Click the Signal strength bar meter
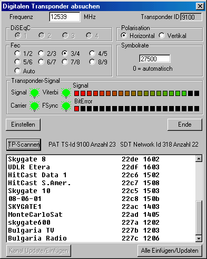The image size is (207, 259). 136,93
